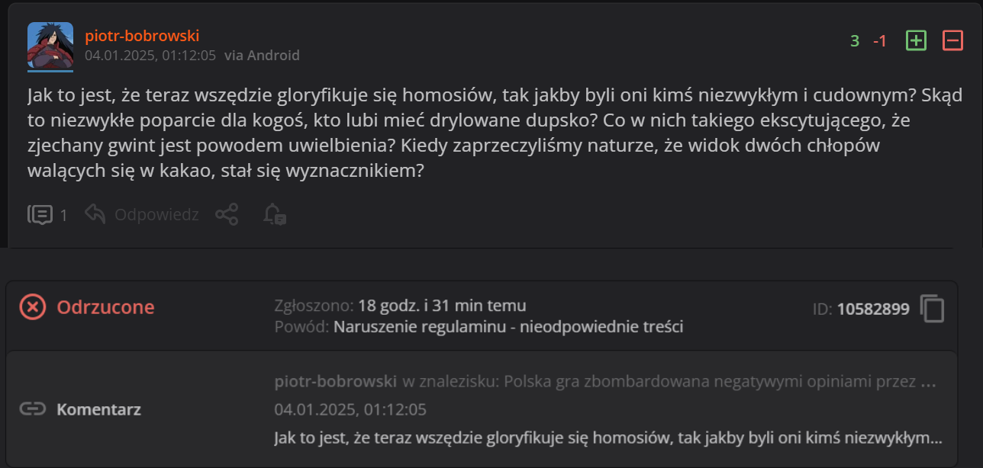This screenshot has height=468, width=983.
Task: Select the report ID number 10582899
Action: (x=873, y=309)
